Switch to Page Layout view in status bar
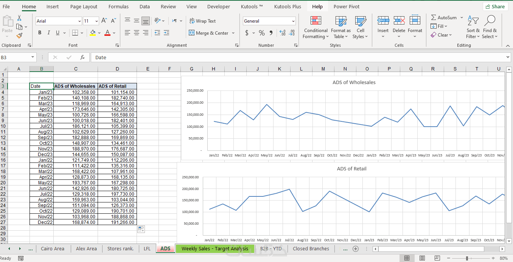The image size is (513, 262). pyautogui.click(x=422, y=258)
